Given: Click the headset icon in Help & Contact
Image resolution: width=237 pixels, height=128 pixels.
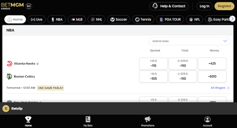Looking at the screenshot, I should [x=155, y=6].
